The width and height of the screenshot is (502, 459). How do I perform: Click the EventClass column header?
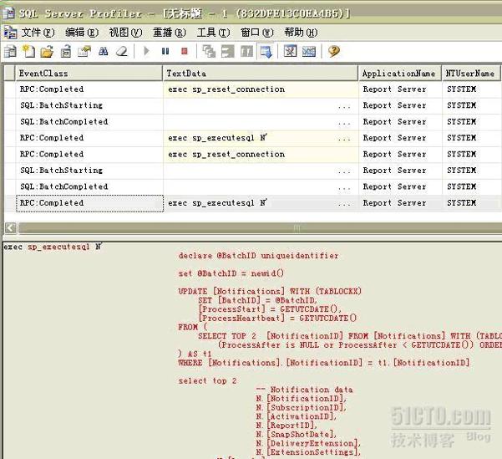pos(89,73)
